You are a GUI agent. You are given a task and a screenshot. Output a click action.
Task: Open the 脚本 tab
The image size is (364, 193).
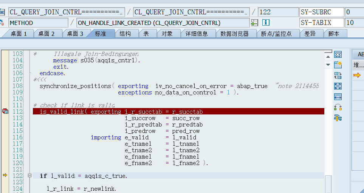(334, 34)
